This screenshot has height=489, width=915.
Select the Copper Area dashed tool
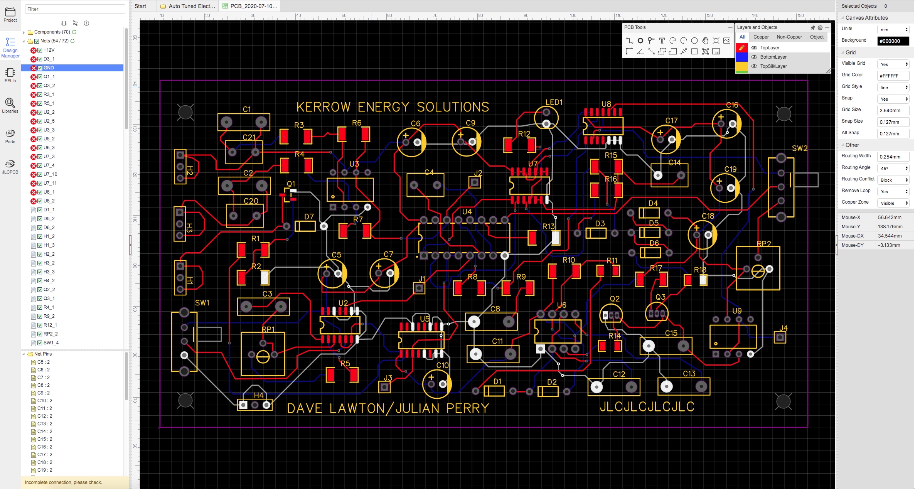[662, 51]
